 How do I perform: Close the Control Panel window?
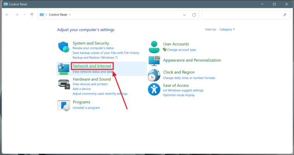click(x=287, y=4)
